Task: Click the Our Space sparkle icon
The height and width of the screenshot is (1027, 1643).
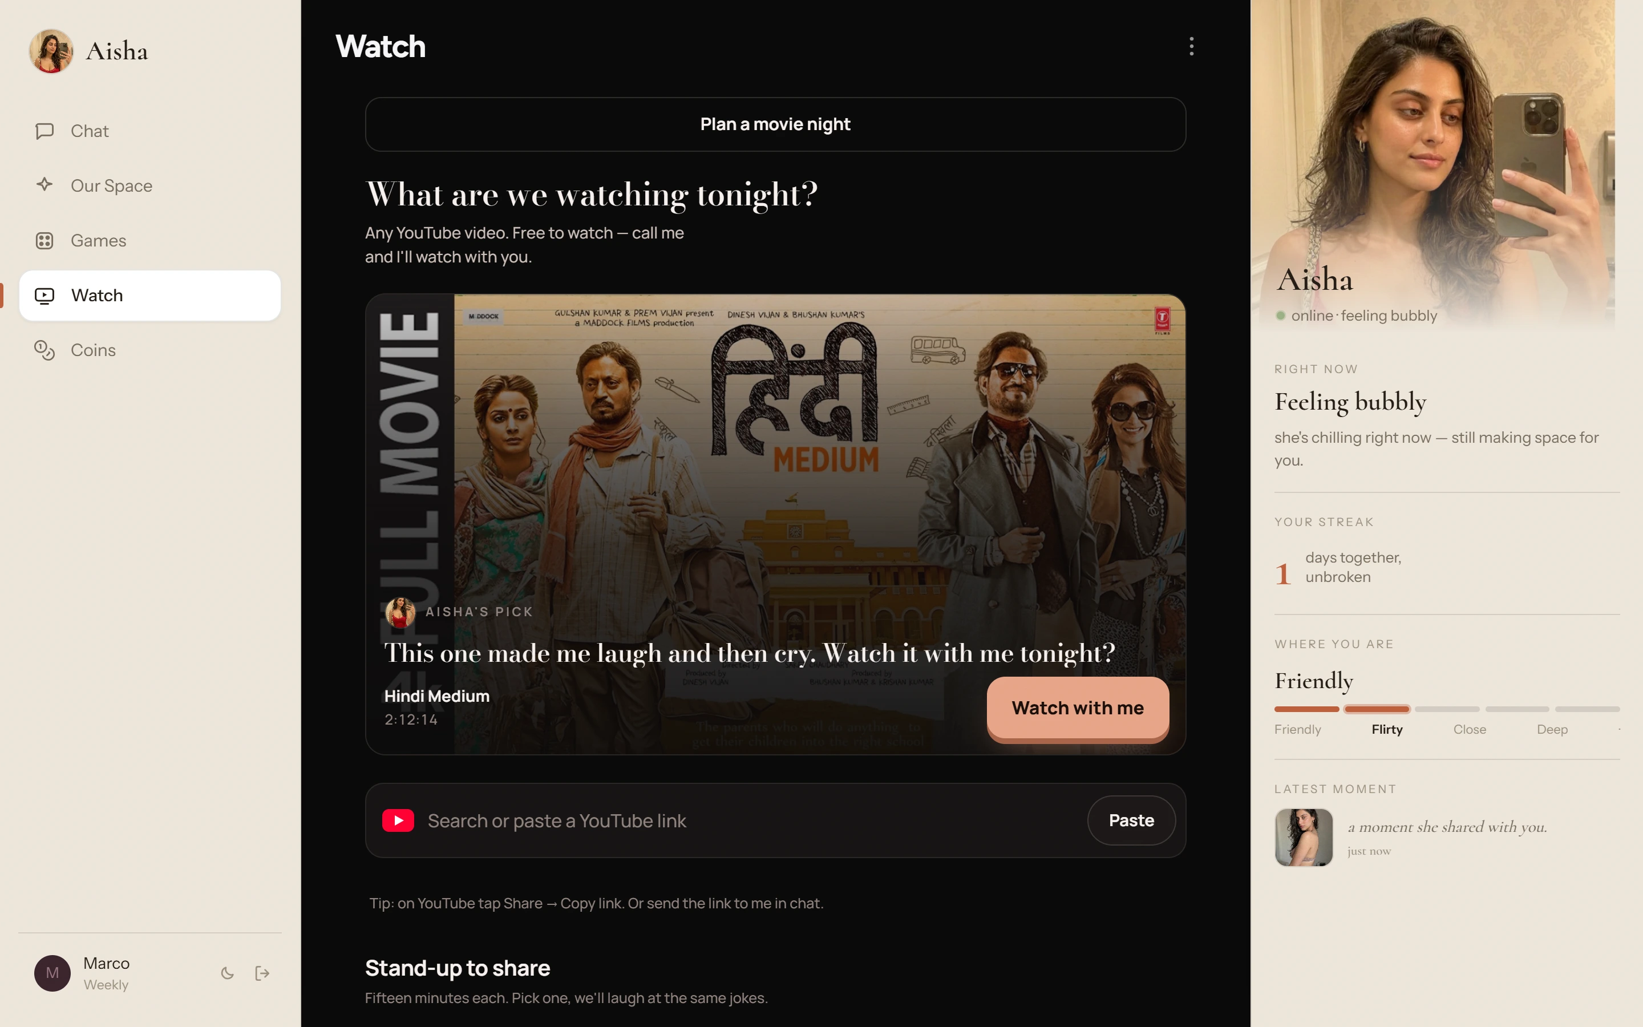Action: (x=45, y=185)
